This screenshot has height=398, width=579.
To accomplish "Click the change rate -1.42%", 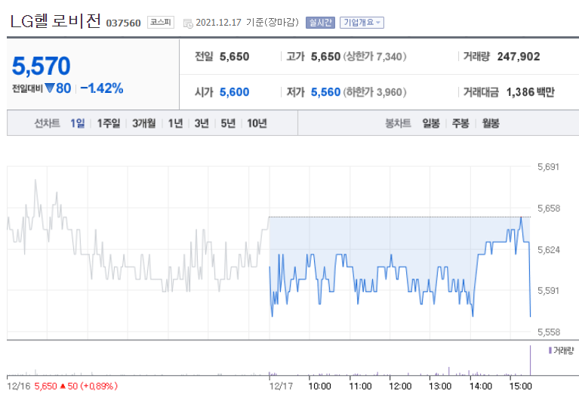I will click(x=102, y=88).
